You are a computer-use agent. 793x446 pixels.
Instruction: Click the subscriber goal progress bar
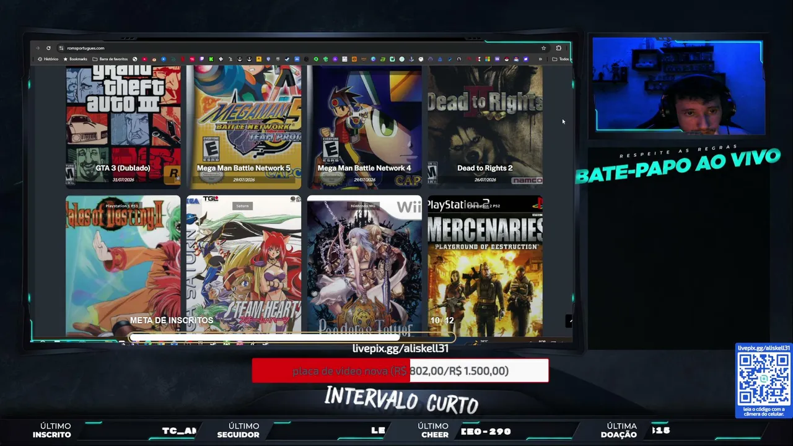pyautogui.click(x=292, y=338)
